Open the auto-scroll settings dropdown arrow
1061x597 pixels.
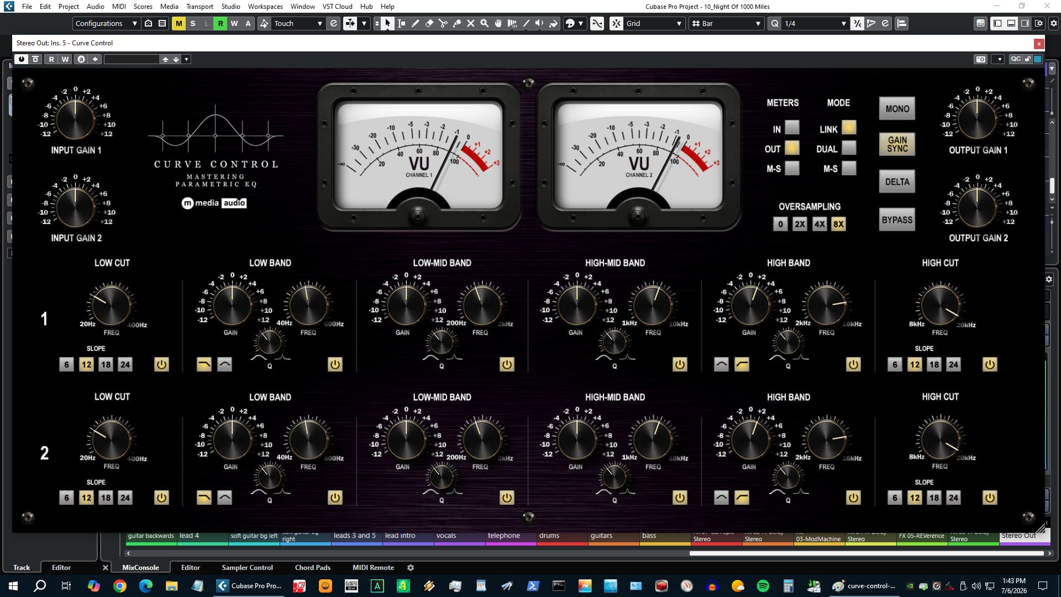click(364, 23)
